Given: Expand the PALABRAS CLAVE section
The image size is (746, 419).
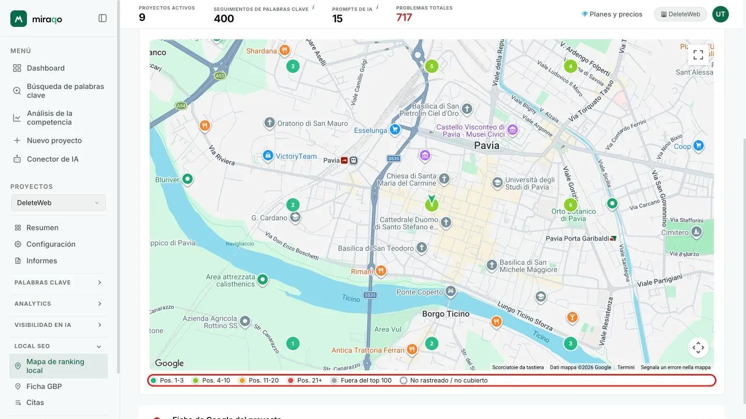Looking at the screenshot, I should [59, 282].
